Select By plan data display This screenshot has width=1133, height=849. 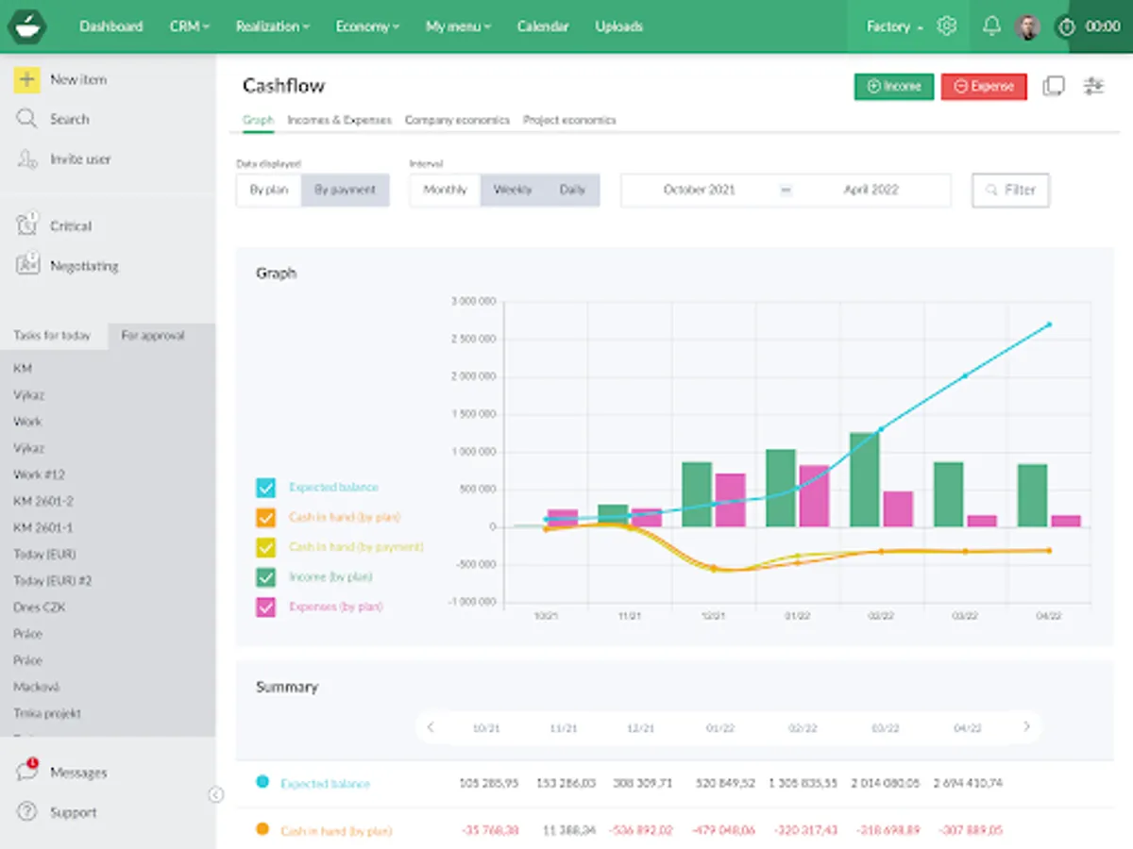tap(269, 190)
